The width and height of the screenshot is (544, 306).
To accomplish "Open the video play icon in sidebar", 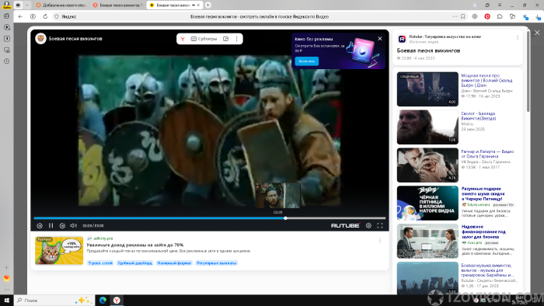I will [6, 27].
